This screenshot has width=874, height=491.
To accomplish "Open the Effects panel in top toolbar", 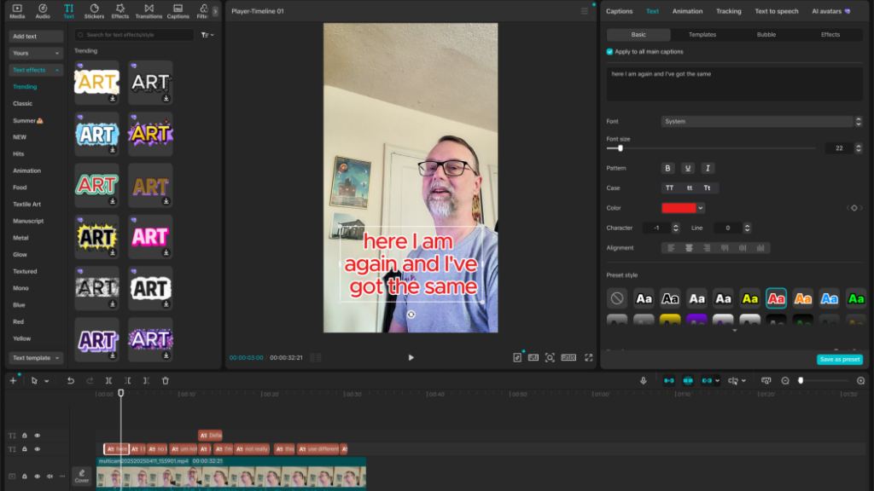I will pyautogui.click(x=119, y=11).
